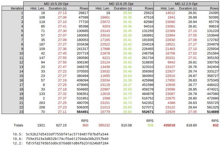This screenshot has height=146, width=220.
Task: Click the 10.6 commit hash starting 759e3523
Action: click(67, 139)
